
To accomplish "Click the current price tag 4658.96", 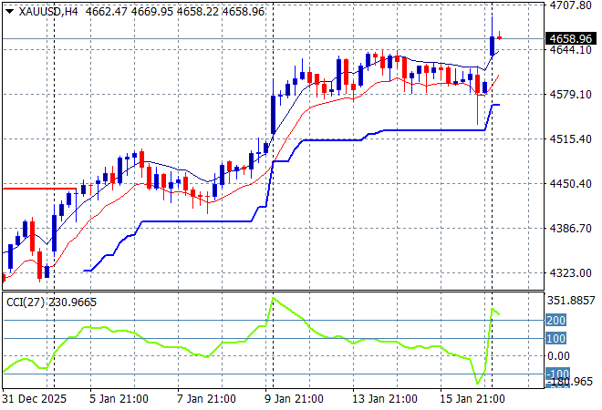I will (x=570, y=39).
